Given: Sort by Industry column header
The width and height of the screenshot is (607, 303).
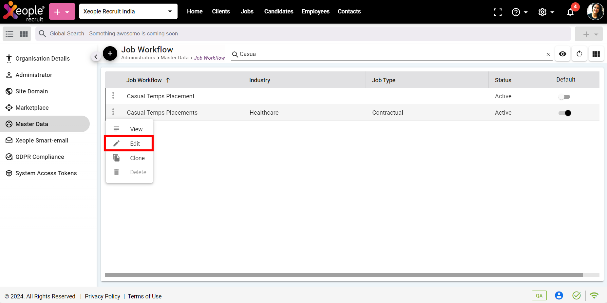Looking at the screenshot, I should pos(259,80).
